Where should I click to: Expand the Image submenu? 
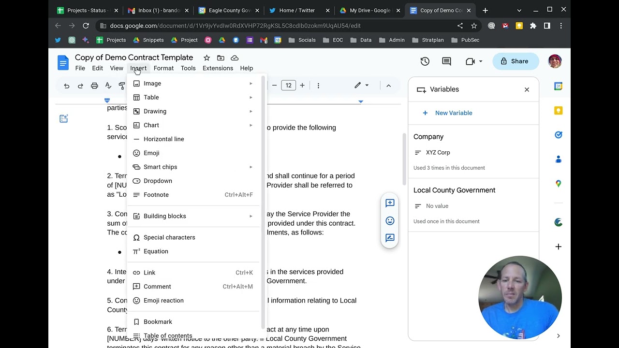193,84
